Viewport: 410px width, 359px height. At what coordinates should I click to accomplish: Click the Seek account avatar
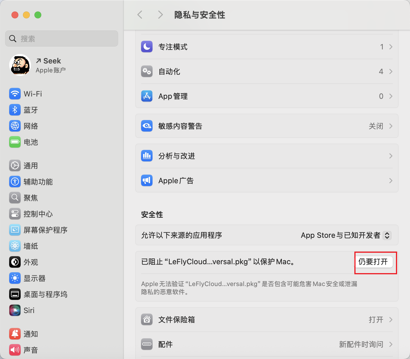click(x=20, y=65)
